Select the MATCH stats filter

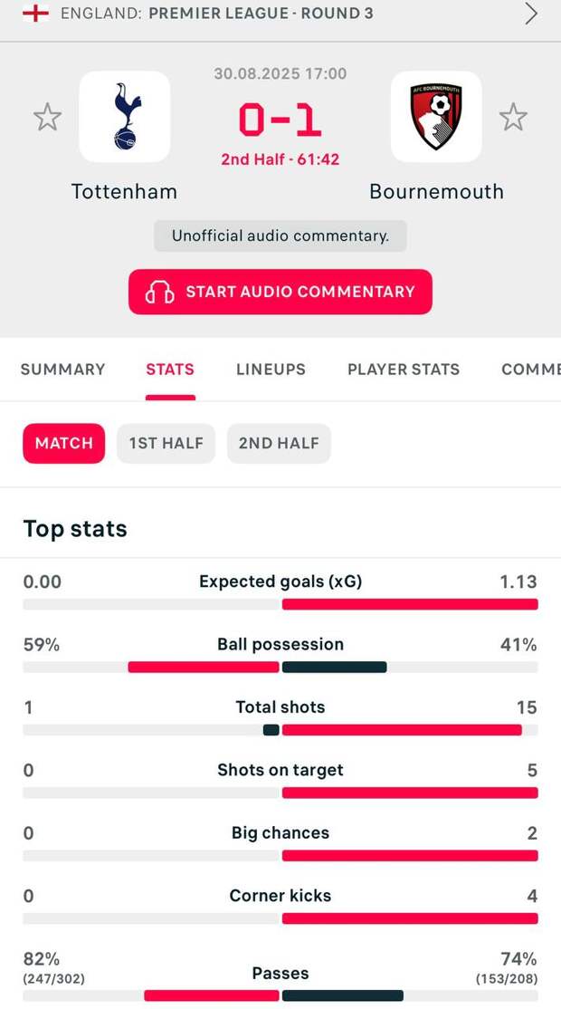[63, 444]
